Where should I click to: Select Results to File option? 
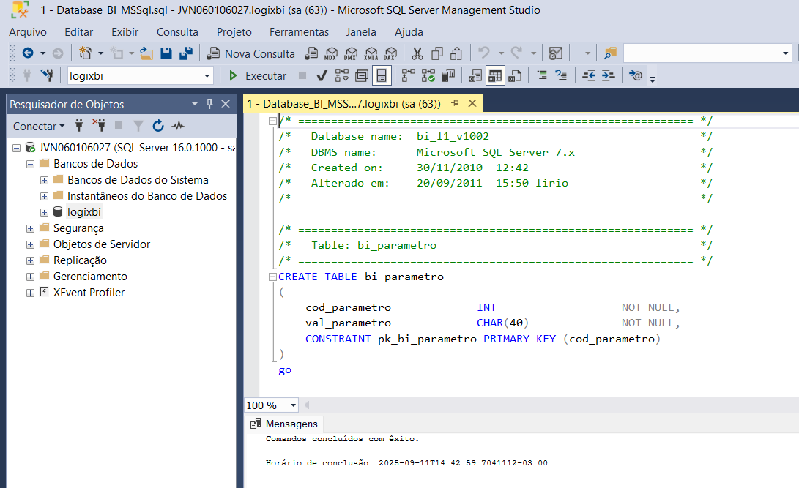(515, 76)
